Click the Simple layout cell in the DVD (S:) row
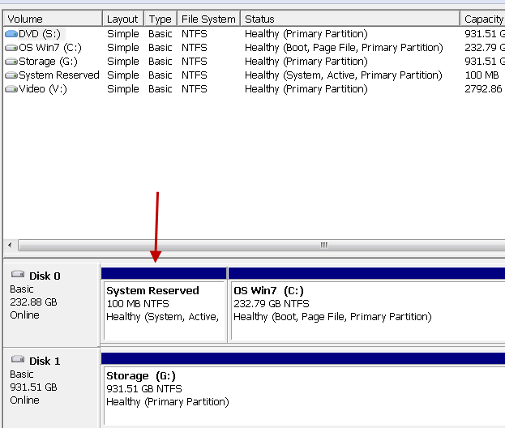 point(123,34)
